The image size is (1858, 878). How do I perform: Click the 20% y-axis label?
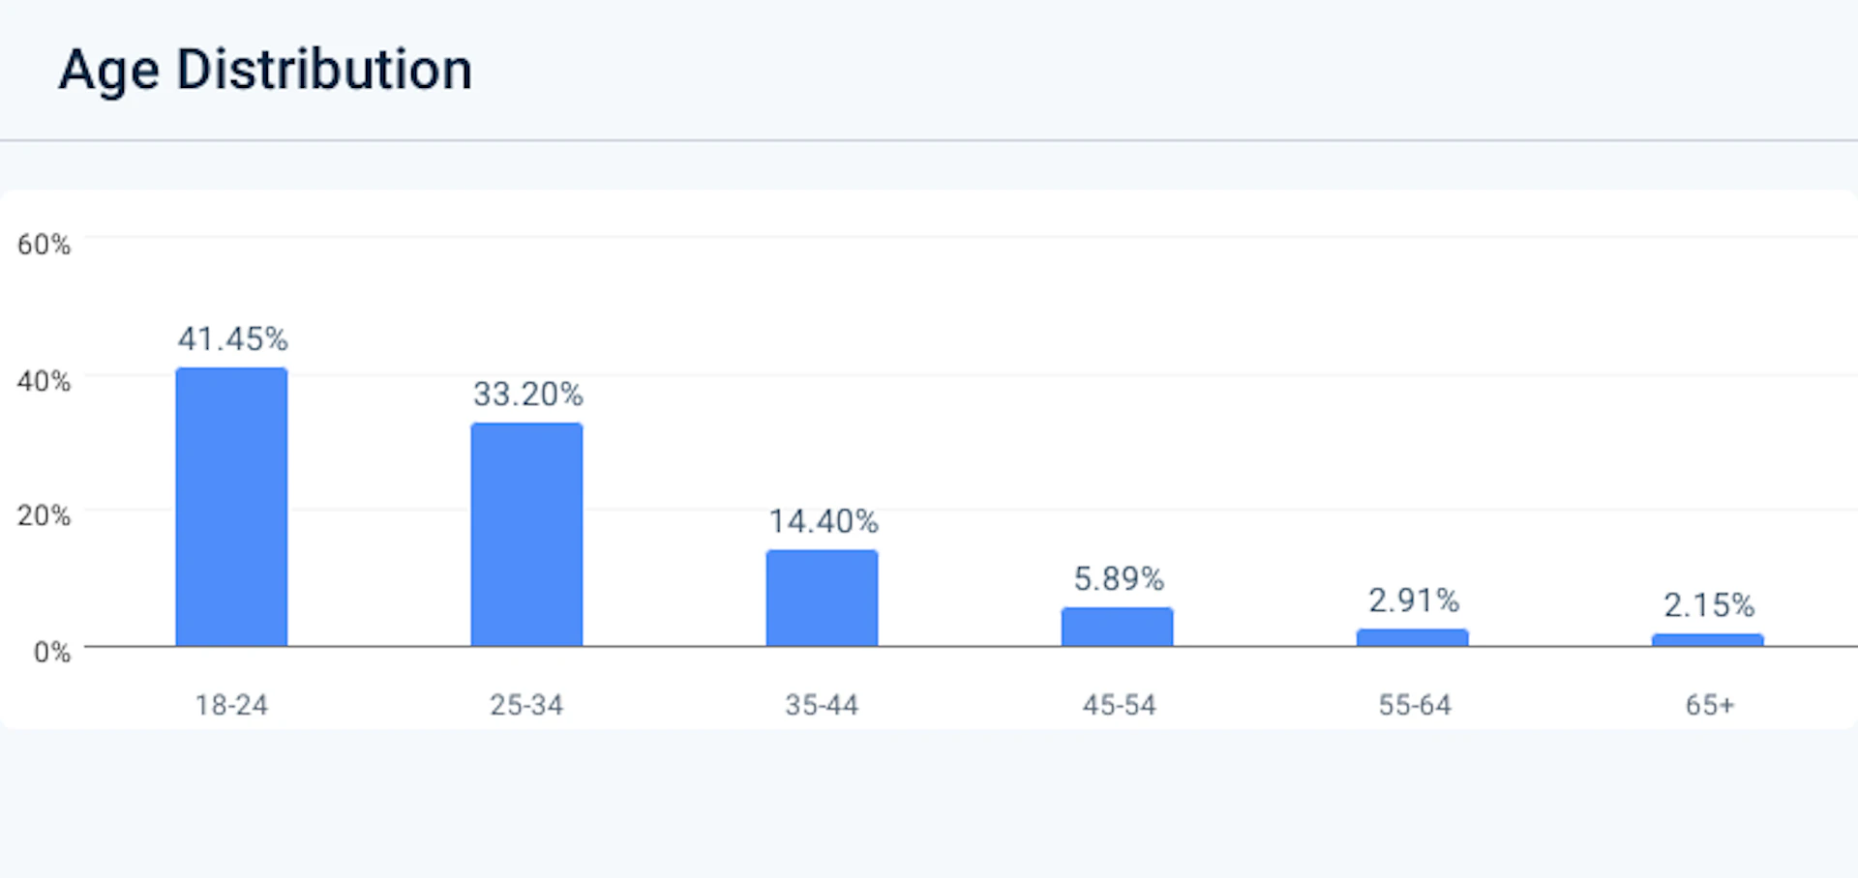coord(44,515)
